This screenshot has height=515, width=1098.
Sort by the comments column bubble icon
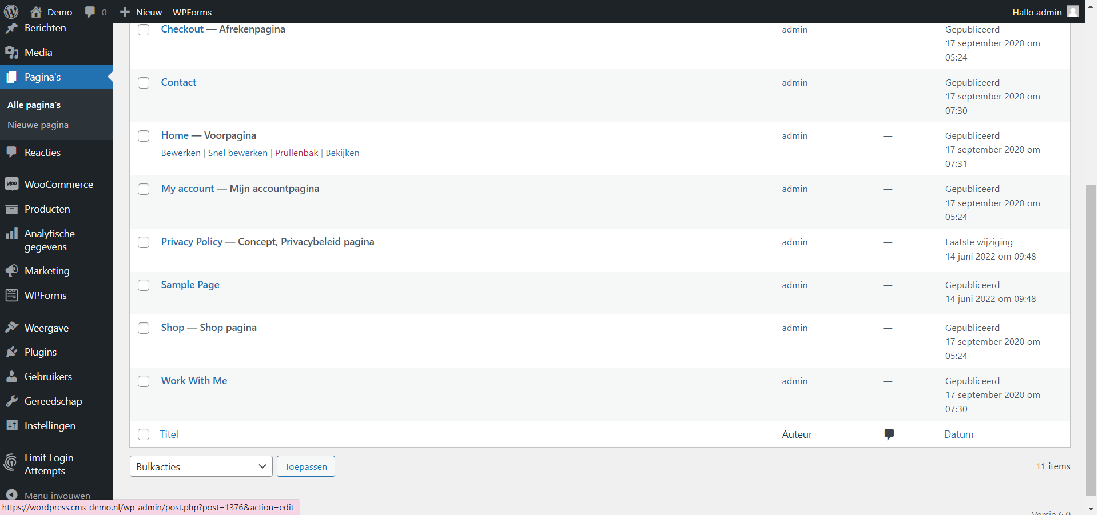(889, 434)
